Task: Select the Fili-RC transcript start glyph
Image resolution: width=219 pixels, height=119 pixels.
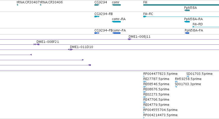Action: click(x=145, y=17)
